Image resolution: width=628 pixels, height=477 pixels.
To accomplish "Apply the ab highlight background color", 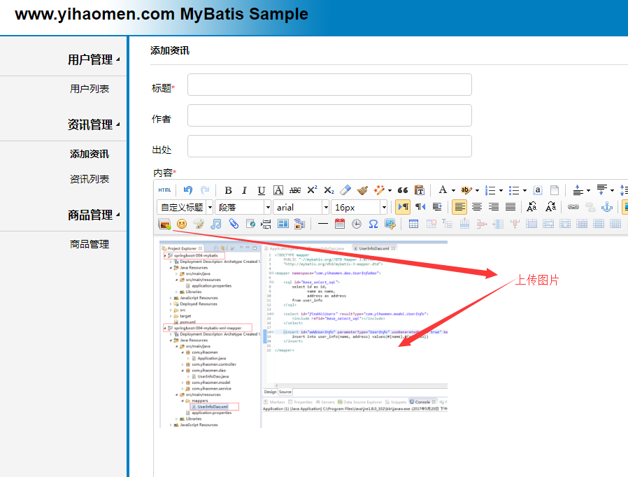I will point(466,190).
